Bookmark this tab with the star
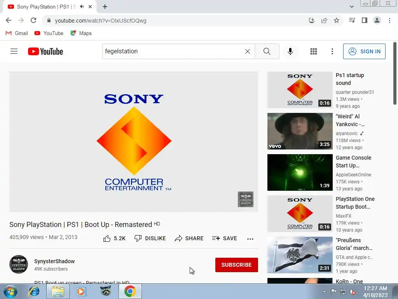Viewport: 398px width, 299px height. pyautogui.click(x=337, y=20)
